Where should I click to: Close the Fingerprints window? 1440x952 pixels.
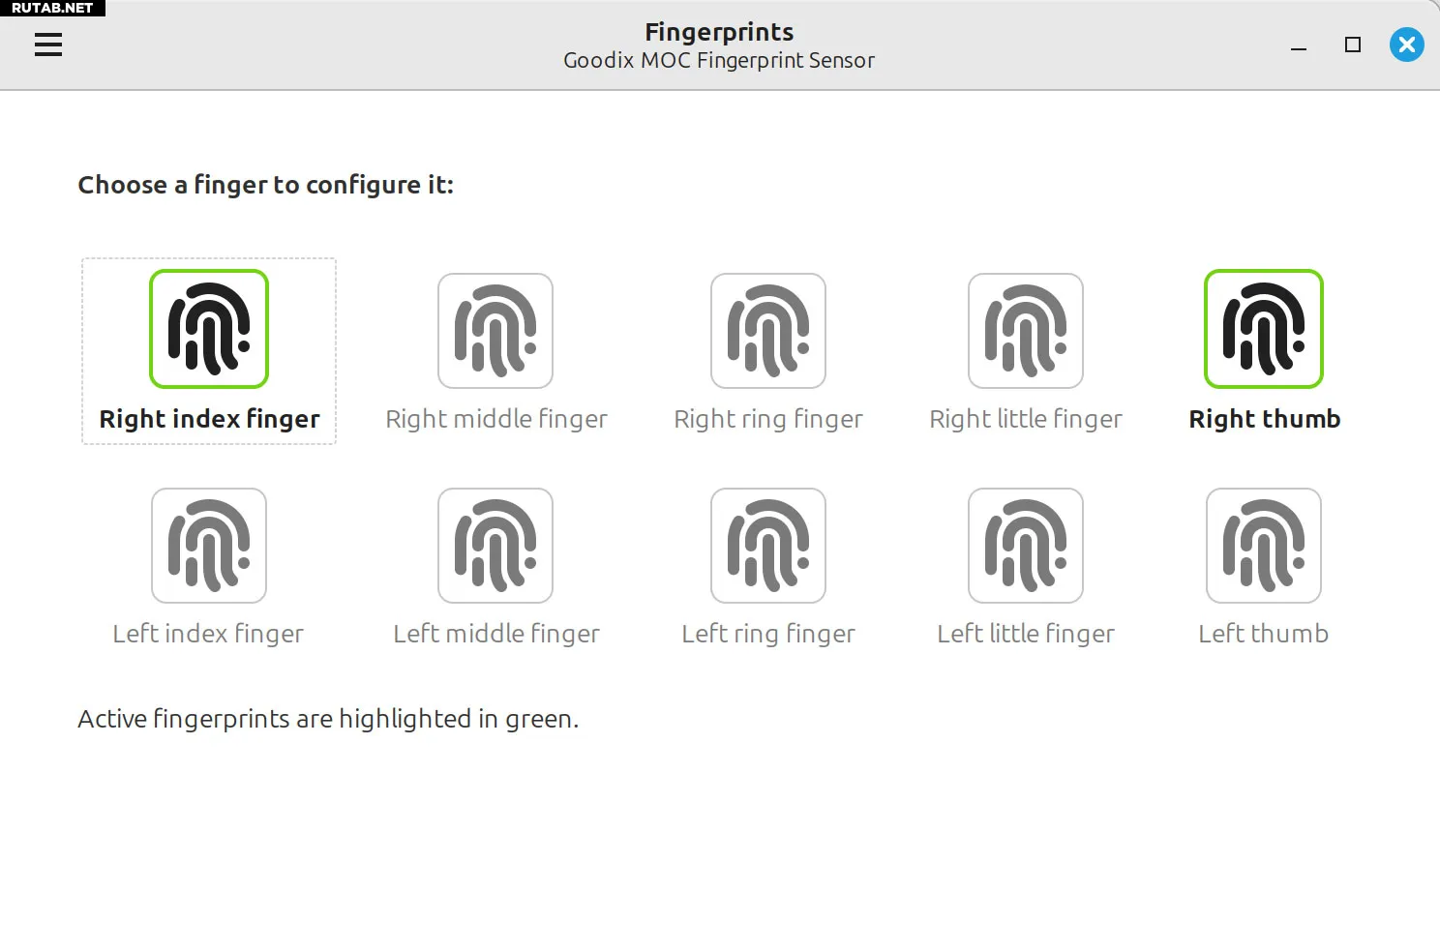[1407, 45]
